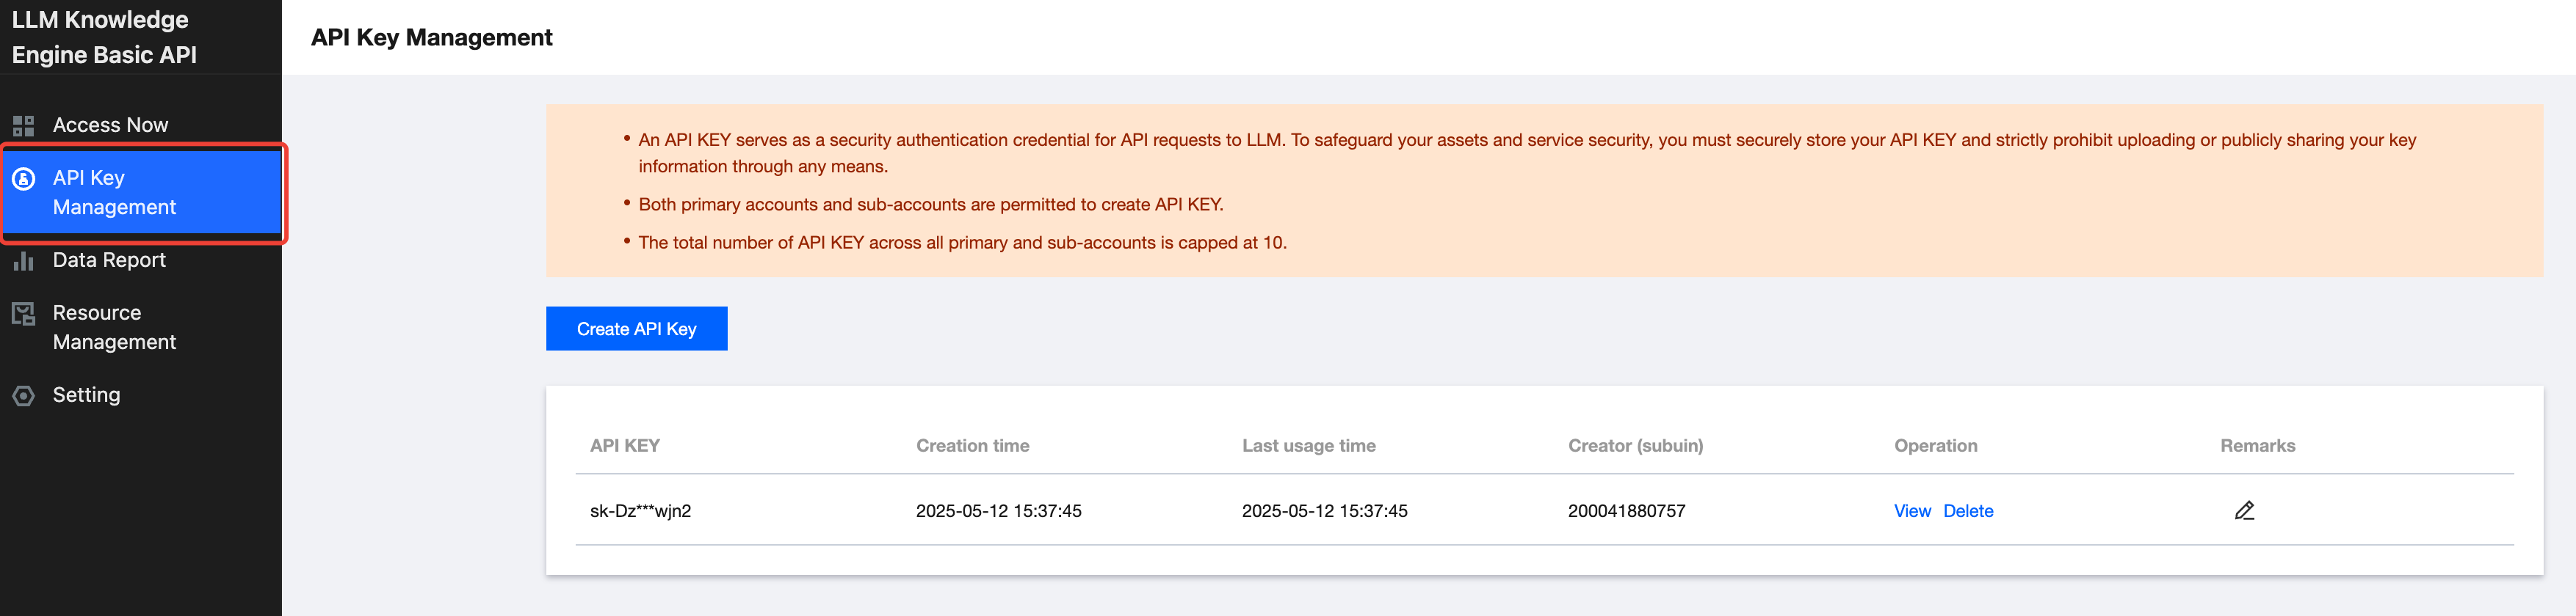Select the sk-Dz***wjn2 key cell

(x=640, y=511)
